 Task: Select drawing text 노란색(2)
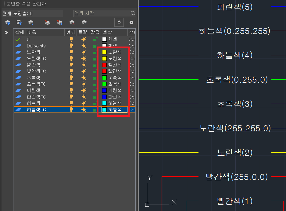pyautogui.click(x=235, y=153)
